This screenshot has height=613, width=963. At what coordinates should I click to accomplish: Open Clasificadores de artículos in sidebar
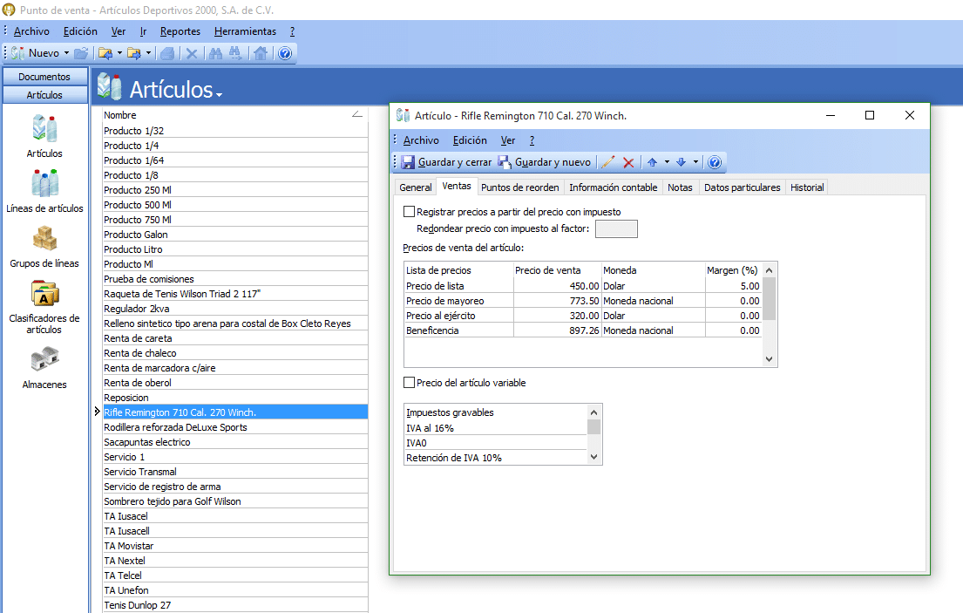click(44, 307)
